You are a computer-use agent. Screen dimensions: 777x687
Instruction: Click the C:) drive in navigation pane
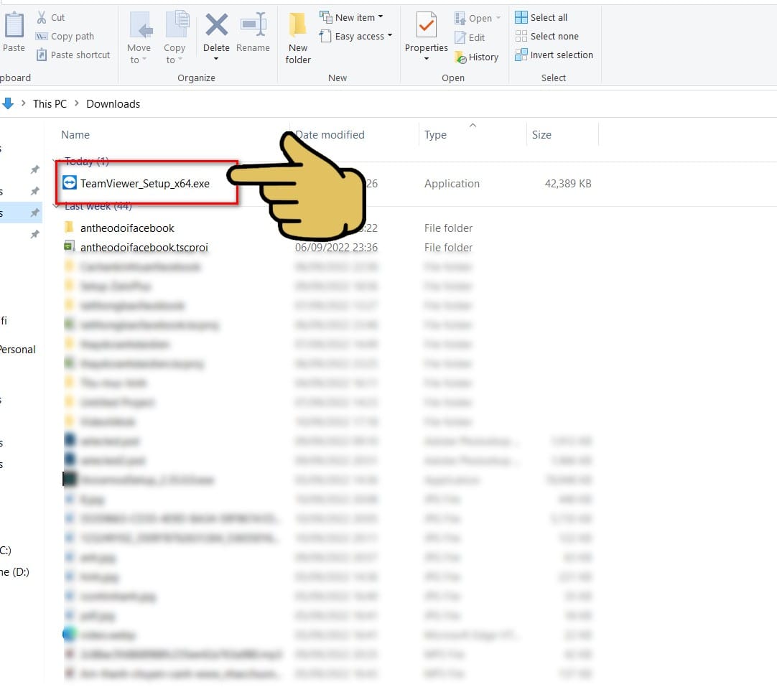tap(6, 551)
